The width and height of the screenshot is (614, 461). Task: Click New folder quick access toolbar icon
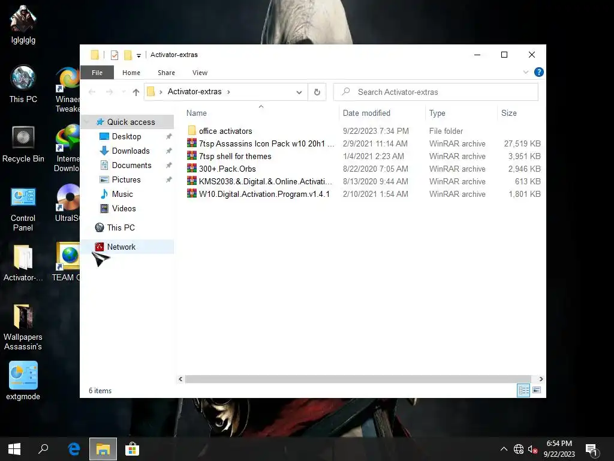pos(128,55)
